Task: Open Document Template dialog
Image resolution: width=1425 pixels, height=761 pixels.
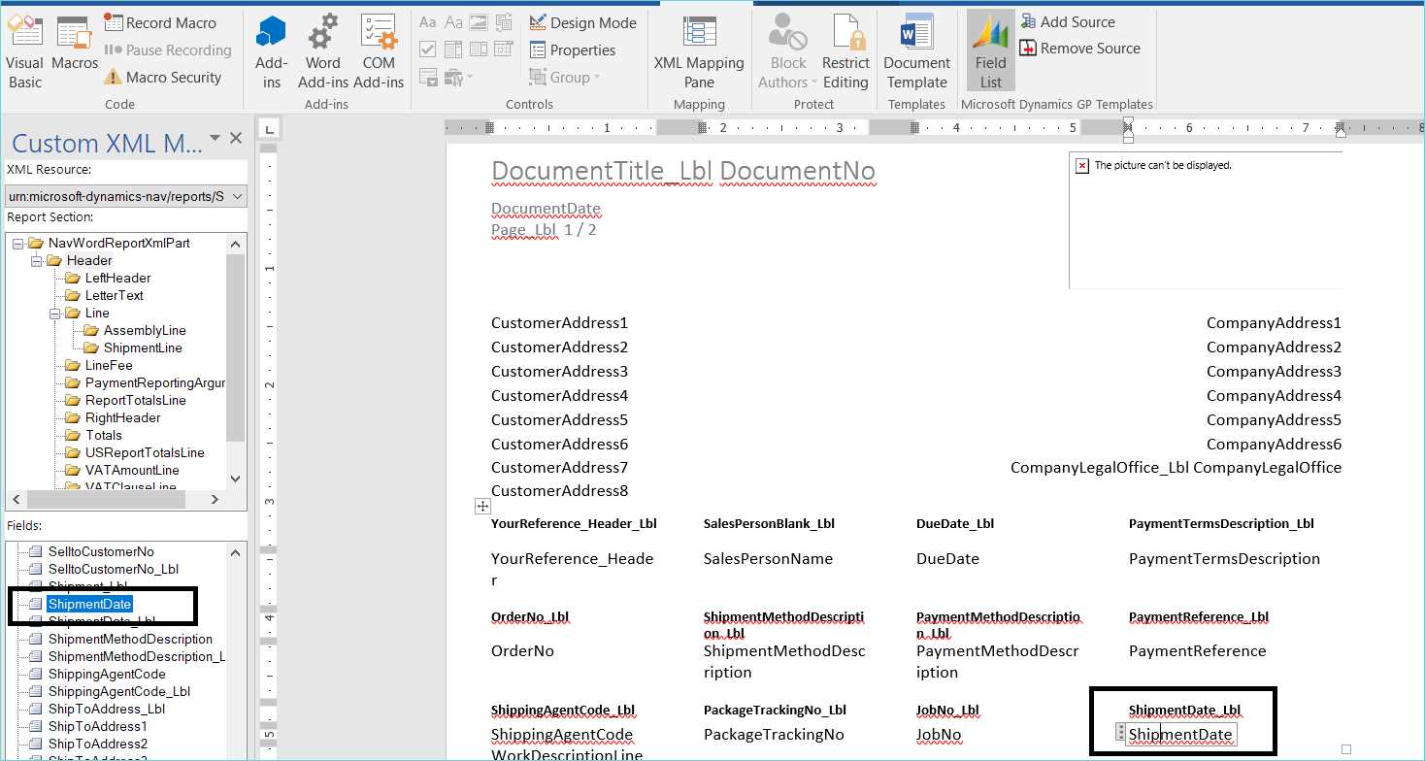Action: point(916,52)
